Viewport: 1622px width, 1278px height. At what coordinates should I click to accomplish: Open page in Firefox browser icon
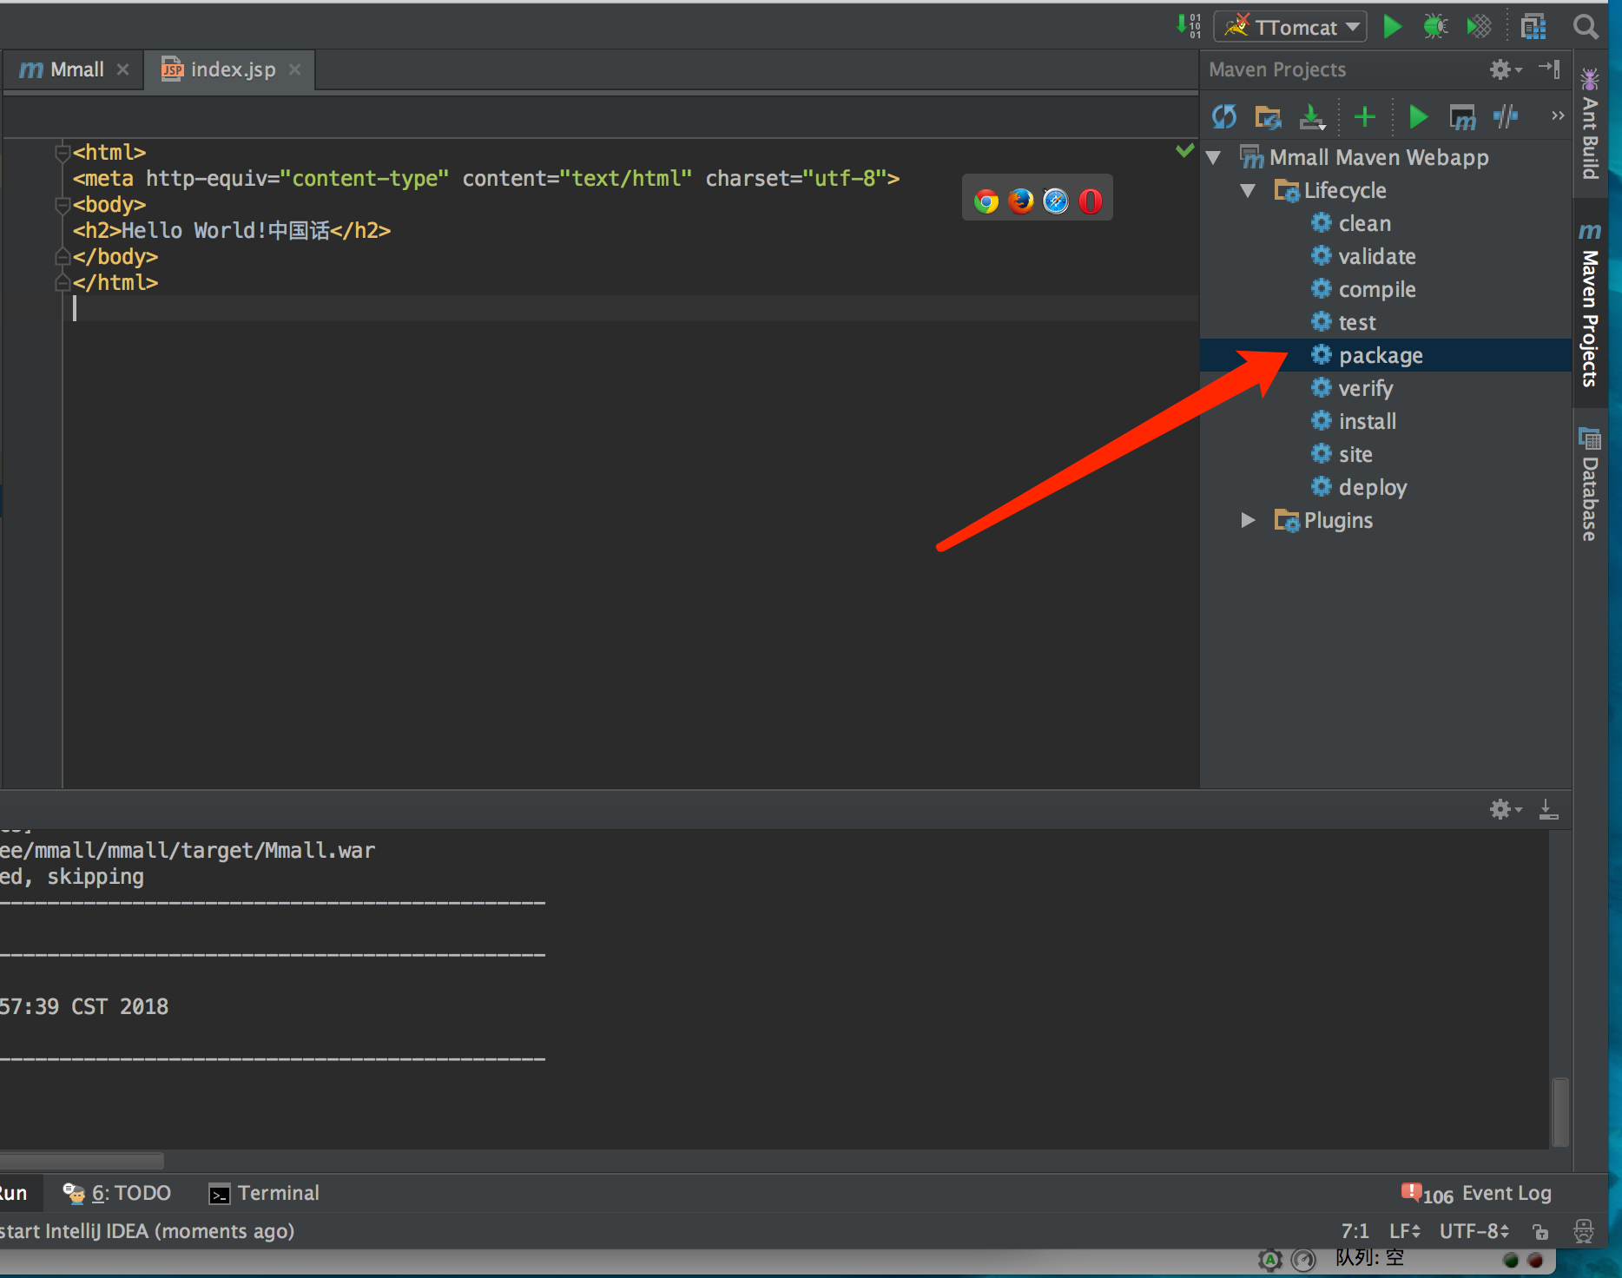tap(1021, 201)
